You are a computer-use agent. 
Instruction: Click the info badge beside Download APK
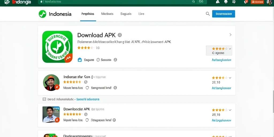coord(120,35)
